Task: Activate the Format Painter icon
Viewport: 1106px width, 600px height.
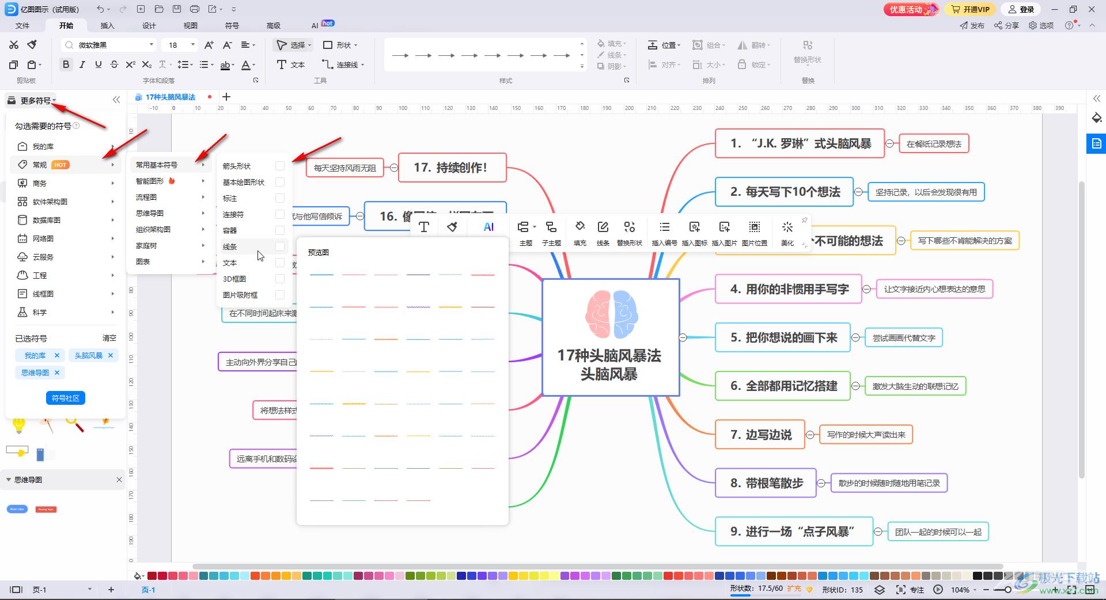Action: [x=32, y=45]
